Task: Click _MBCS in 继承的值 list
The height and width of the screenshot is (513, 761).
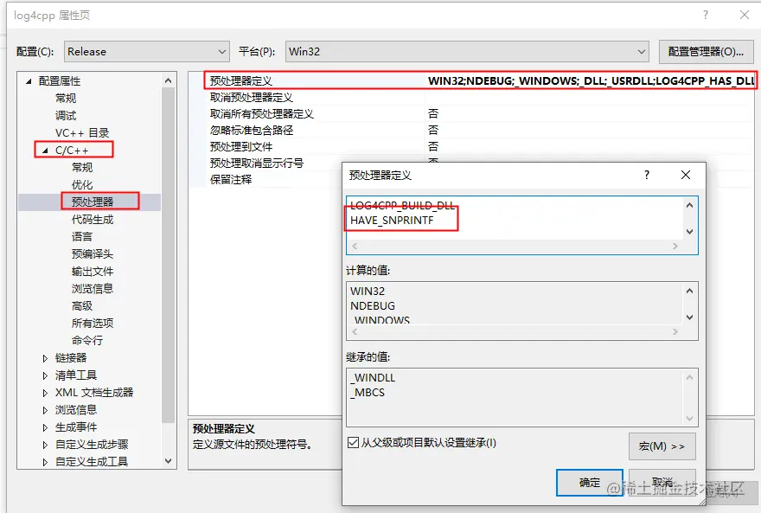Action: coord(368,393)
